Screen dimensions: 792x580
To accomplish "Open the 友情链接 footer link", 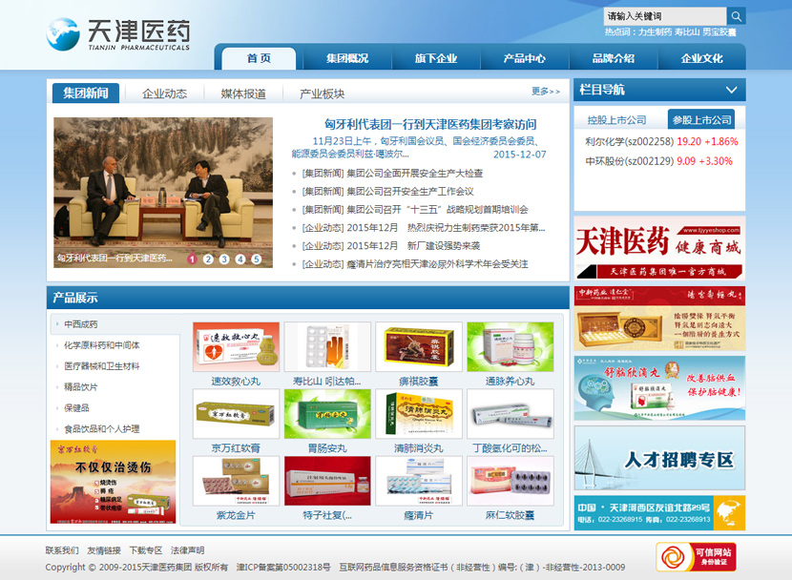I will [104, 550].
